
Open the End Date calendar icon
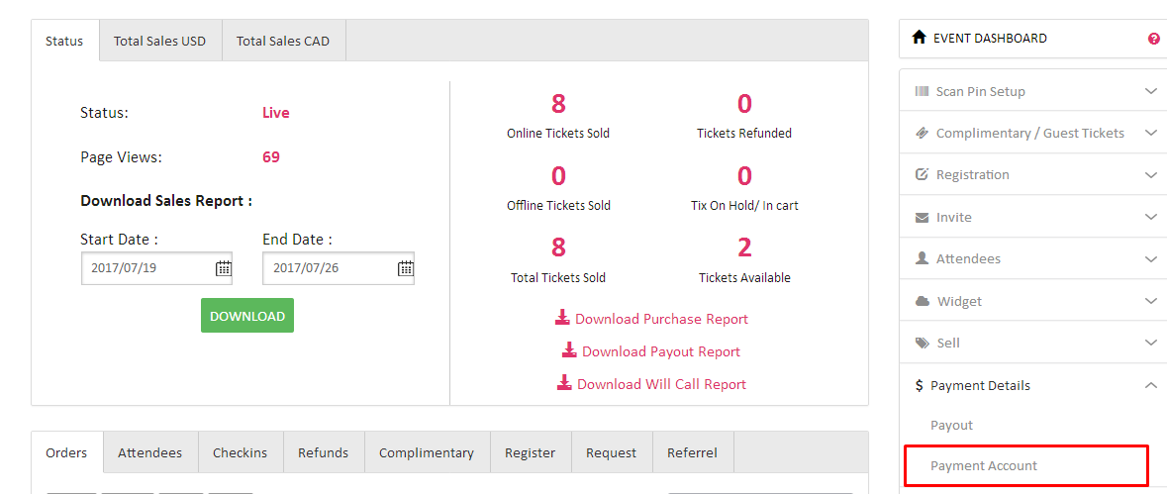406,268
